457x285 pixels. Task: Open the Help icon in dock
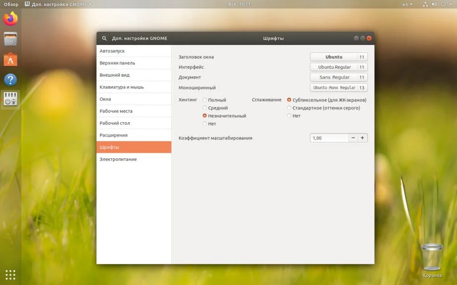coord(10,80)
